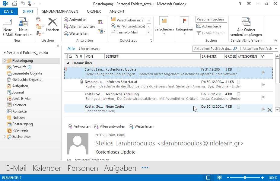
Task: Open the QuickSteps dialog launcher
Action: [x=151, y=41]
